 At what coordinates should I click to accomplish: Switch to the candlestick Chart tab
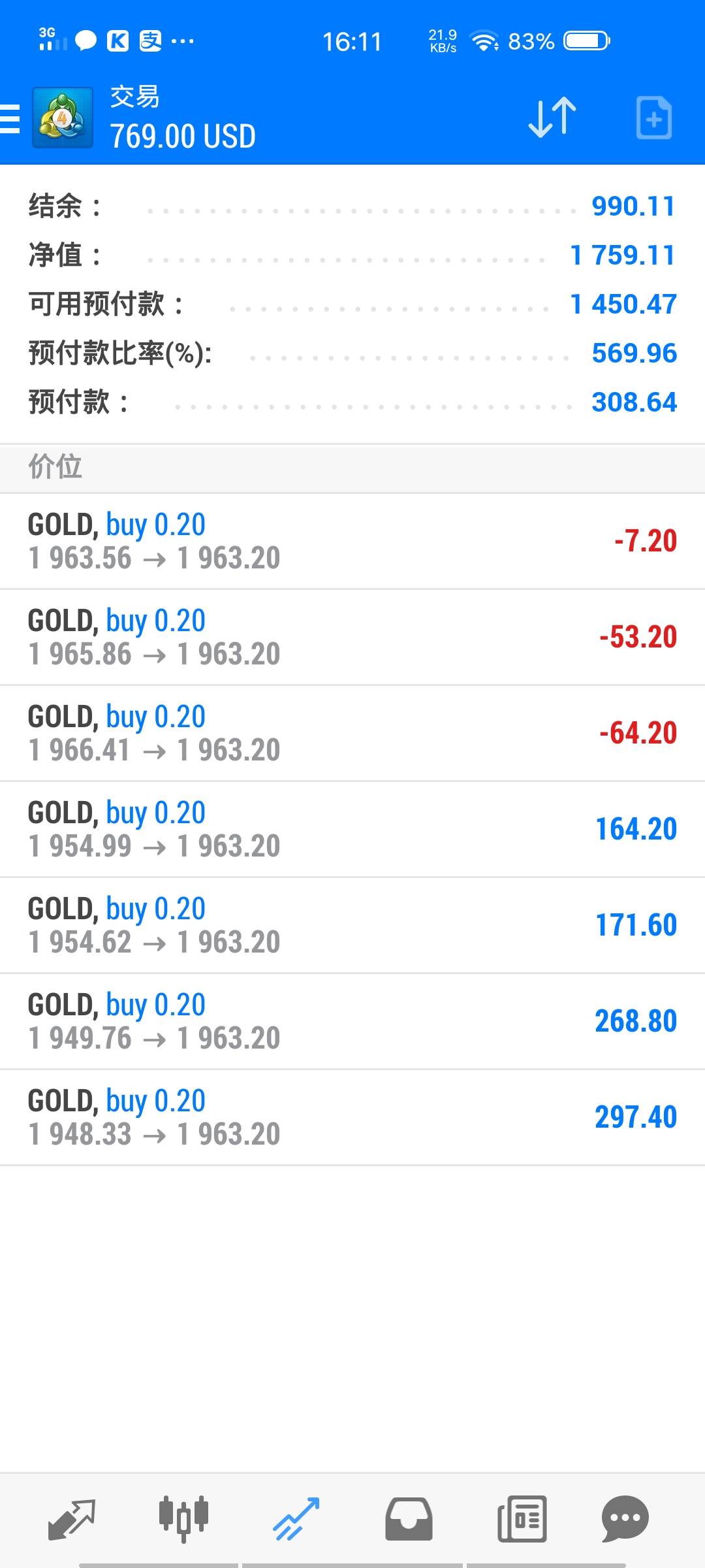pyautogui.click(x=183, y=1518)
